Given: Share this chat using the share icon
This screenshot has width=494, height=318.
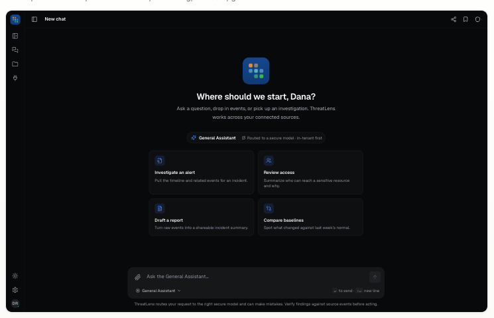Looking at the screenshot, I should tap(454, 19).
